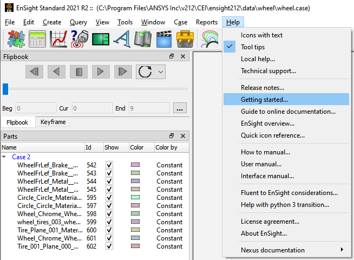Switch to the Keyframe tab
Image resolution: width=354 pixels, height=260 pixels.
53,122
